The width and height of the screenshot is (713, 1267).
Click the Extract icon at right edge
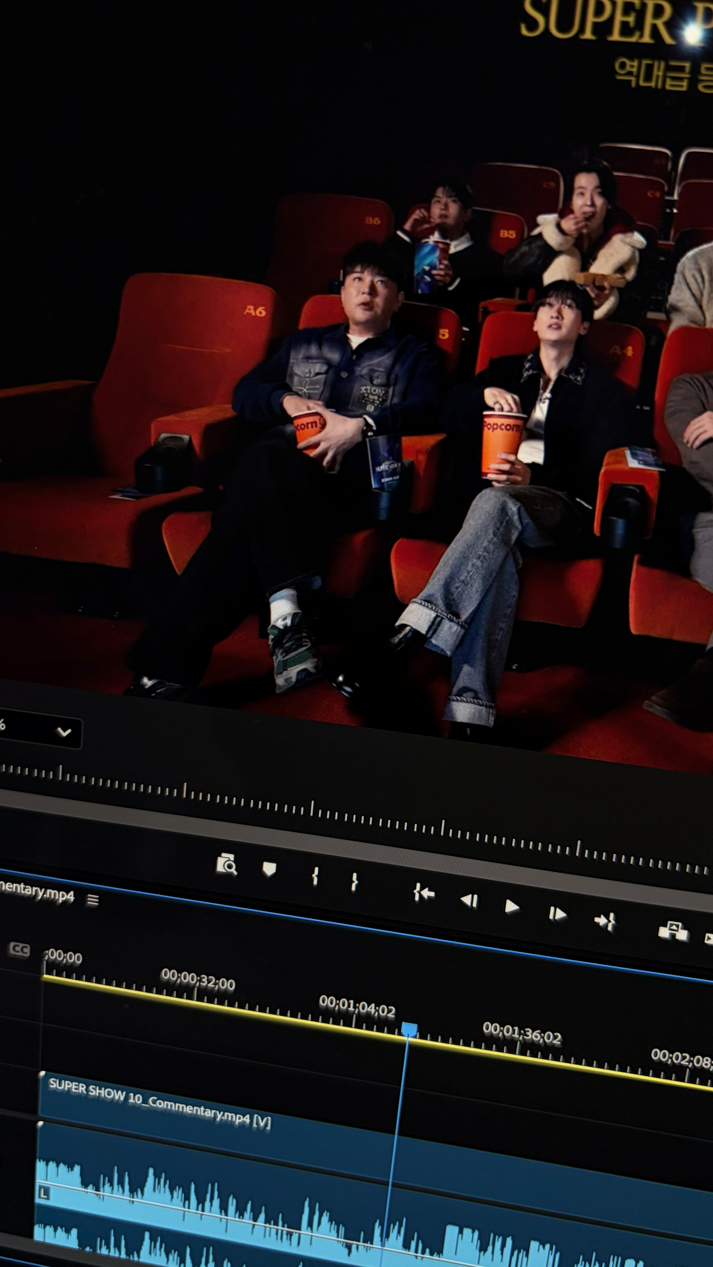pyautogui.click(x=709, y=938)
